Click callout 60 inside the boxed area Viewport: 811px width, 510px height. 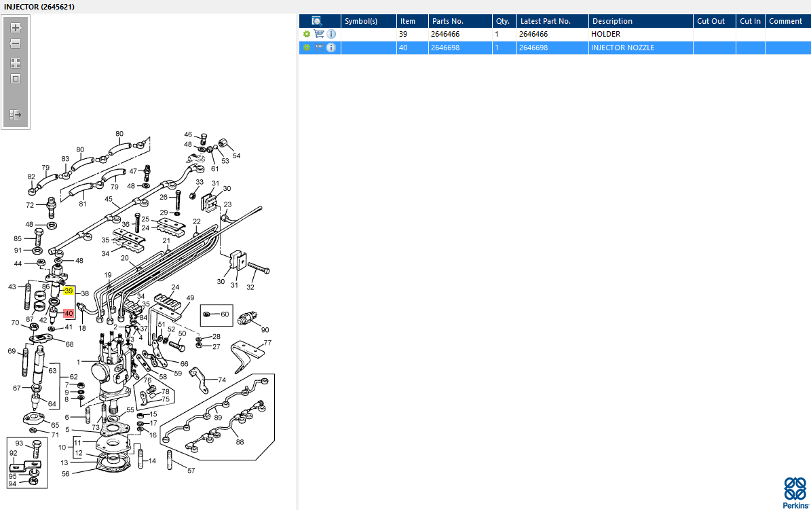pos(225,314)
